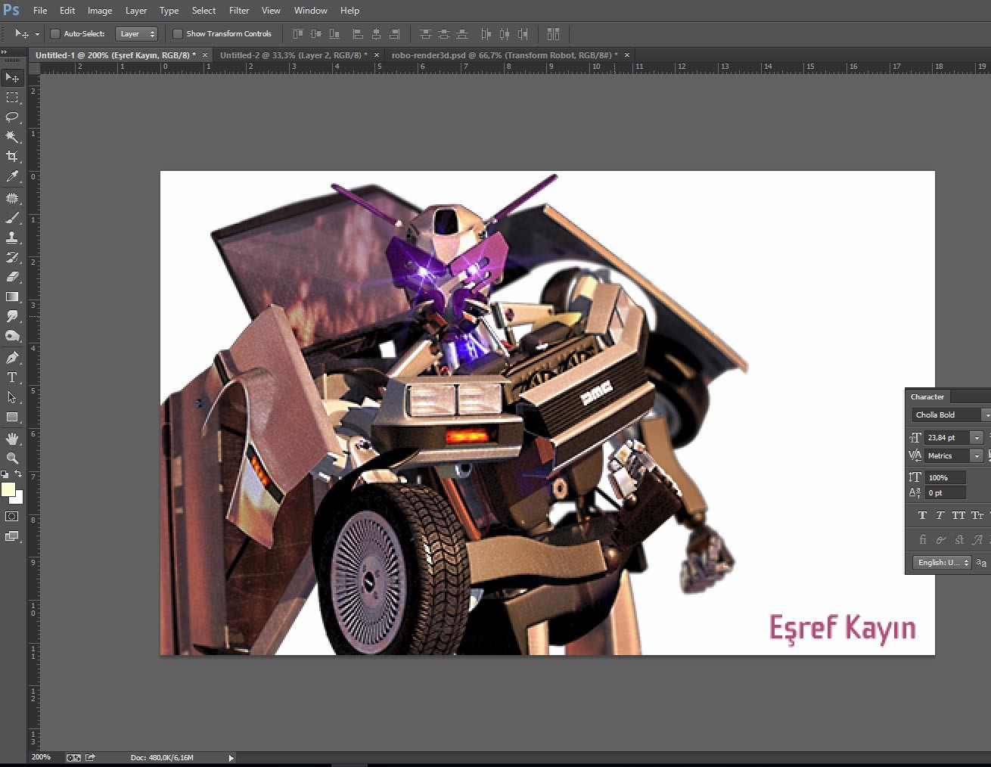This screenshot has width=991, height=767.
Task: Select the Character panel tab
Action: pyautogui.click(x=927, y=397)
